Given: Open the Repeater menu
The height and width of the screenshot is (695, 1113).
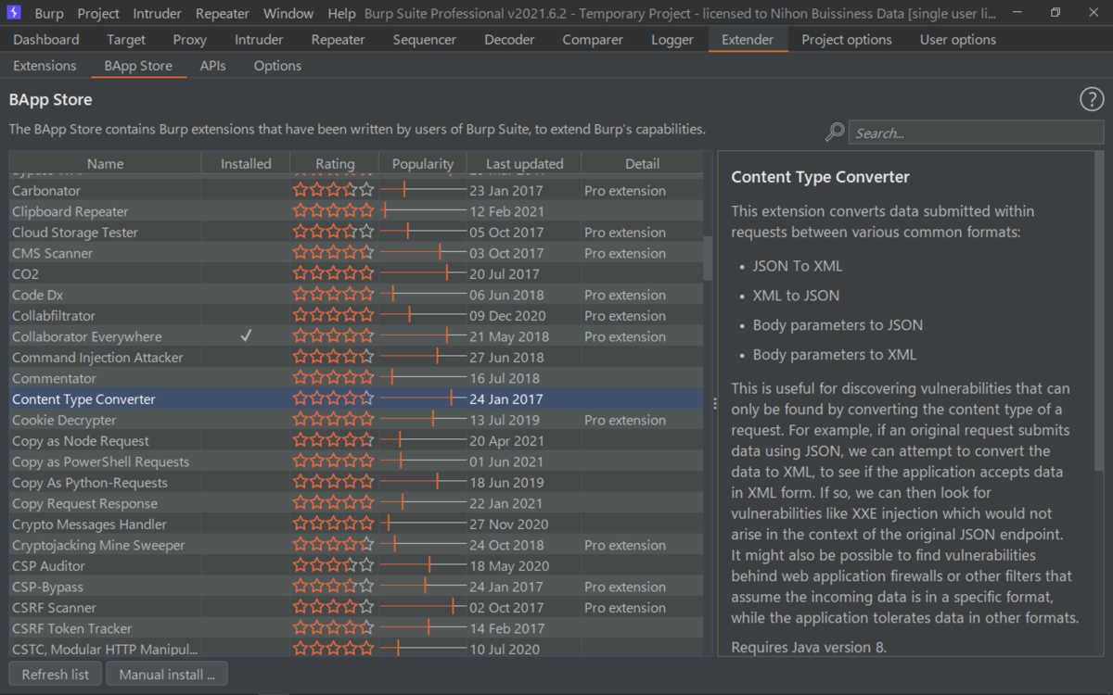Looking at the screenshot, I should [223, 14].
